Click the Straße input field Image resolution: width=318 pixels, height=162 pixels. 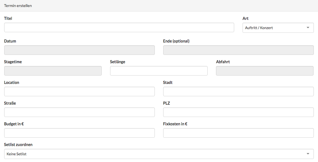click(79, 112)
